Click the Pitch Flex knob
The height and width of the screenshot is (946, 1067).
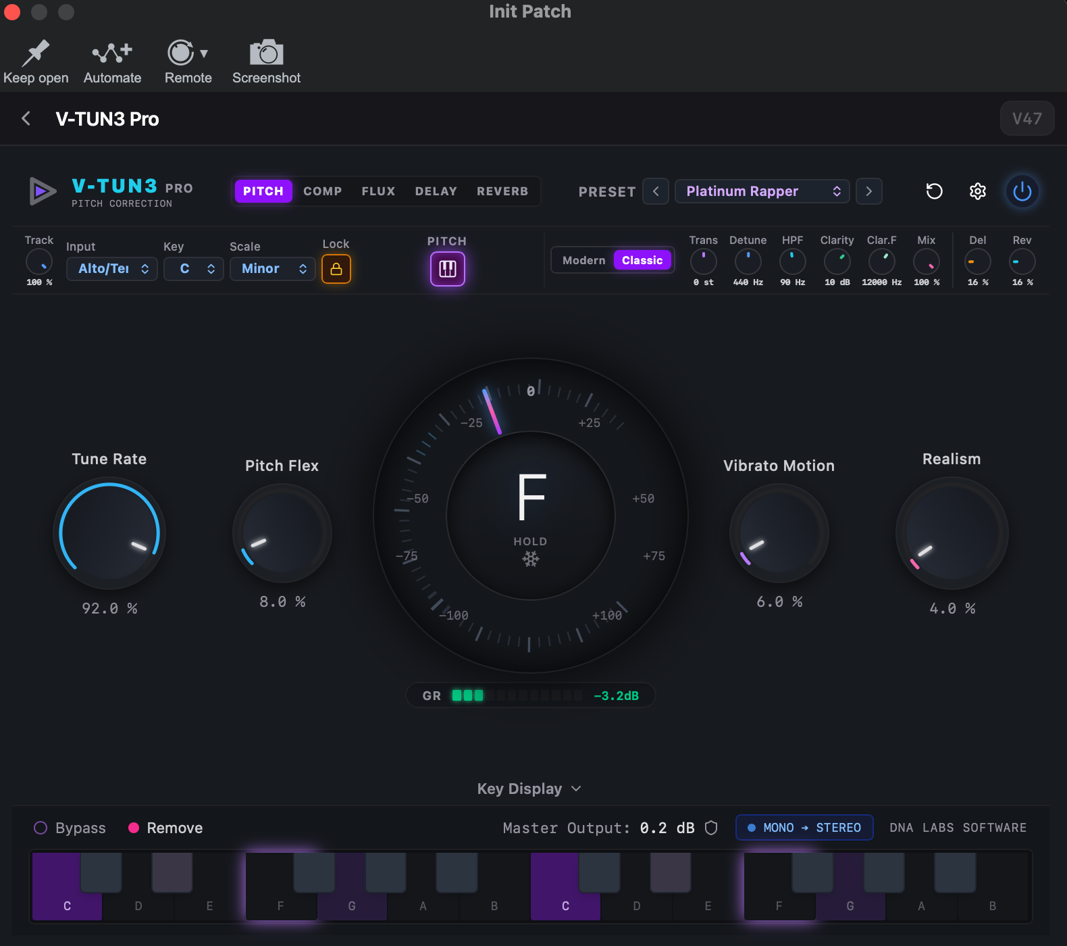(x=282, y=533)
